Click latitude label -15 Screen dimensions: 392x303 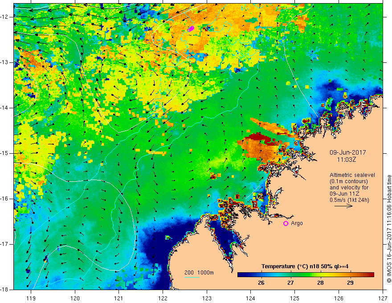coord(4,153)
